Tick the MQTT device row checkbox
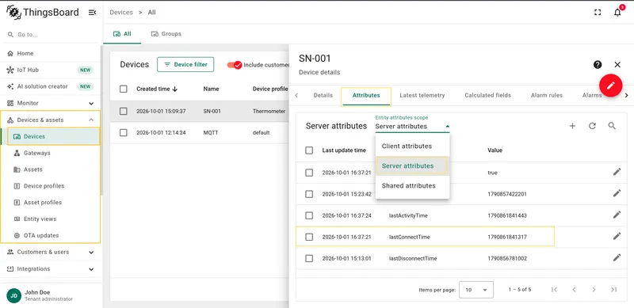Viewport: 634px width, 308px height. (124, 132)
